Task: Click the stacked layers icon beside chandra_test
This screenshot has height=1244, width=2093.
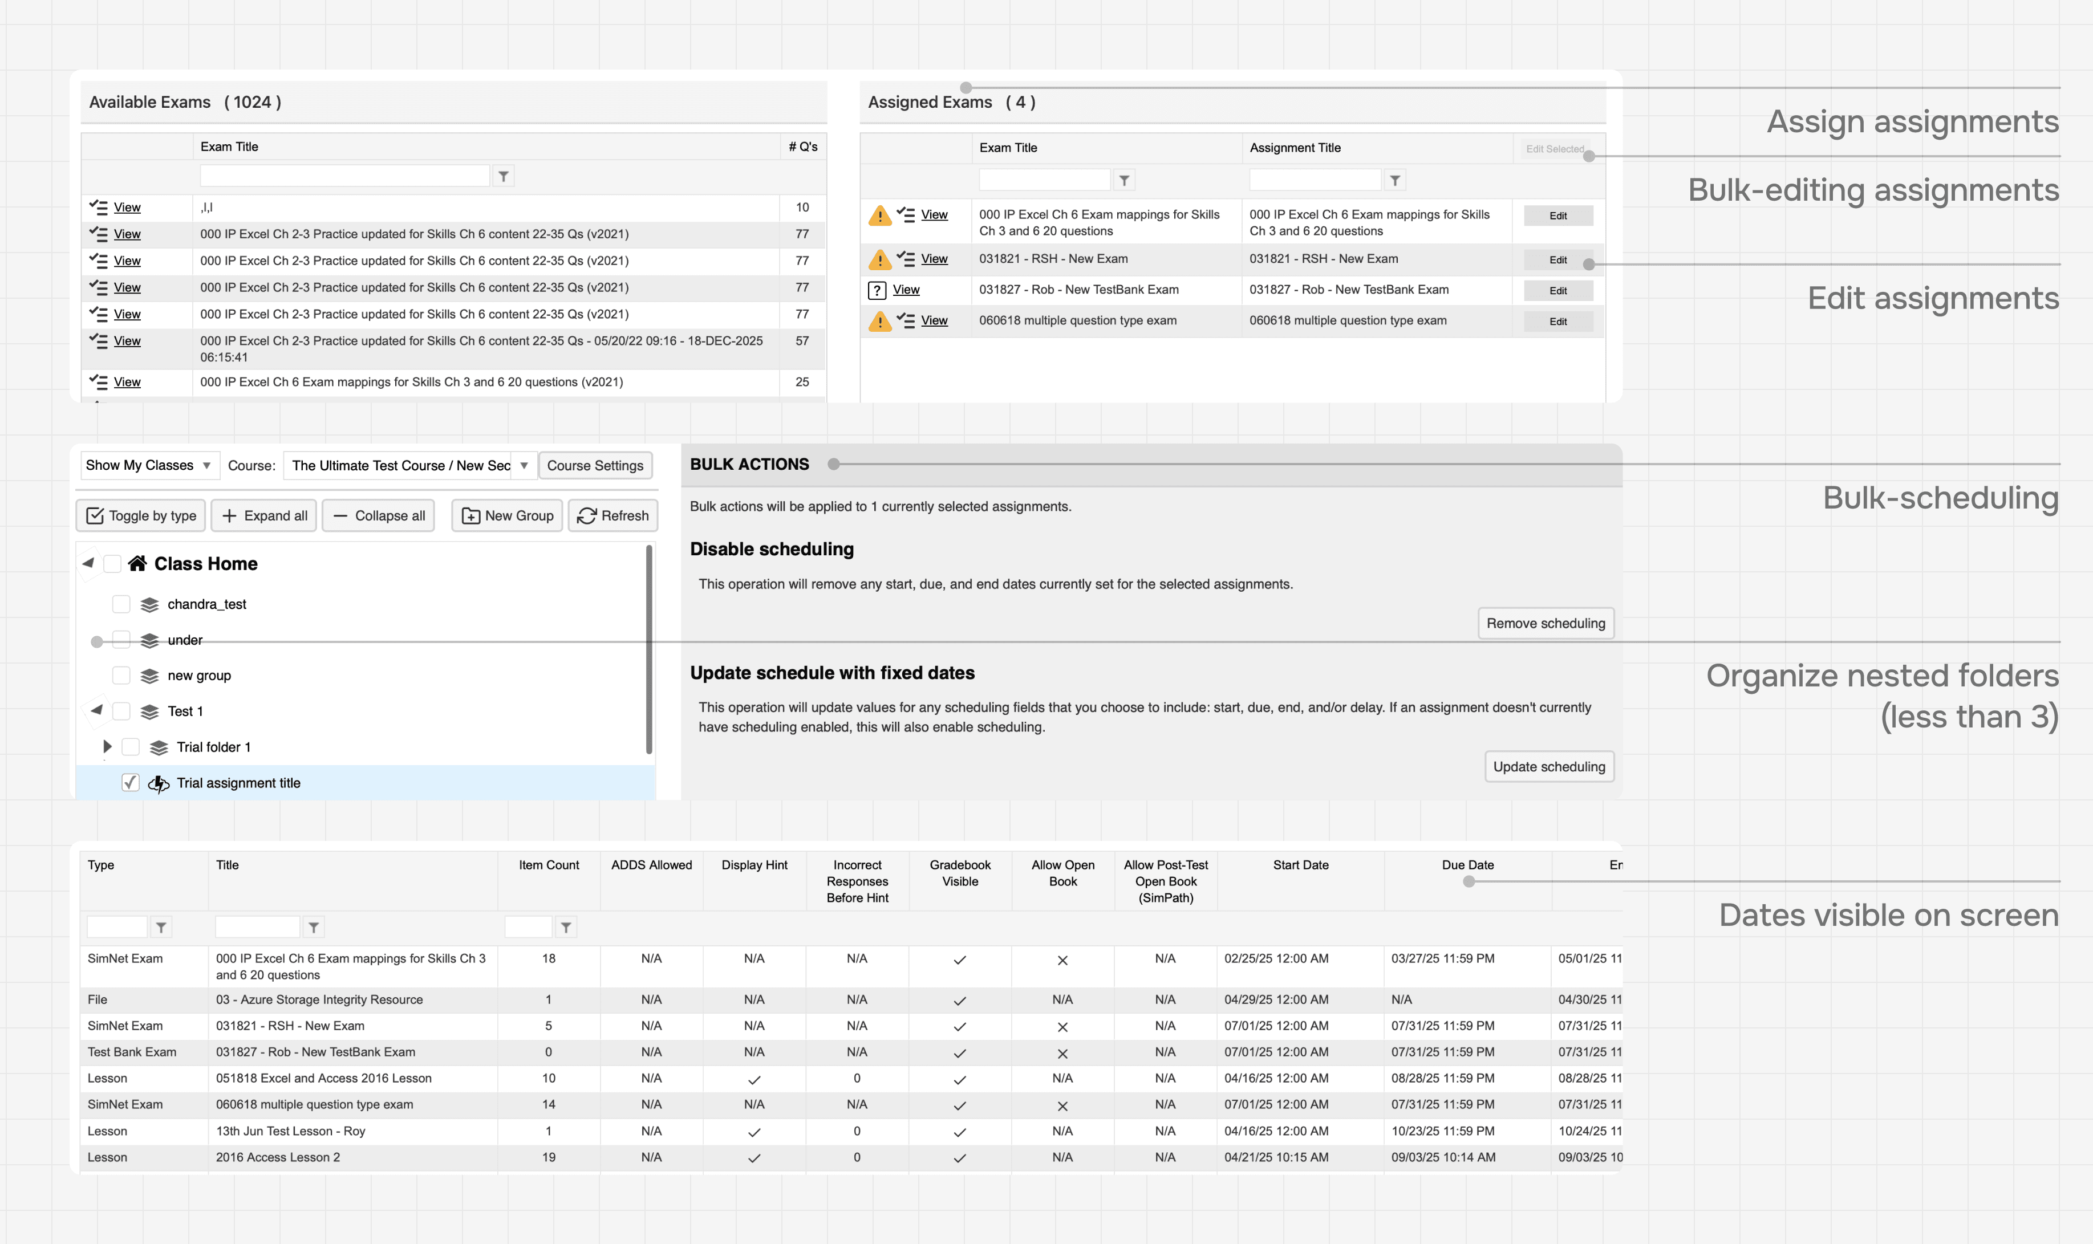Action: pyautogui.click(x=149, y=604)
